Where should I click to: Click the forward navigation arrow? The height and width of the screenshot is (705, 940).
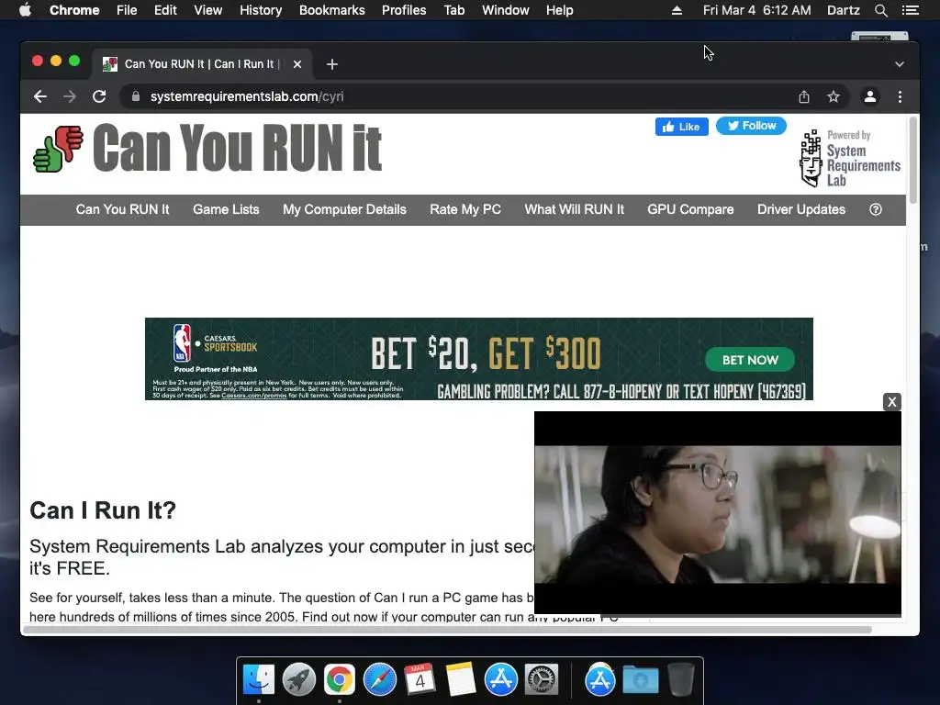[x=70, y=96]
